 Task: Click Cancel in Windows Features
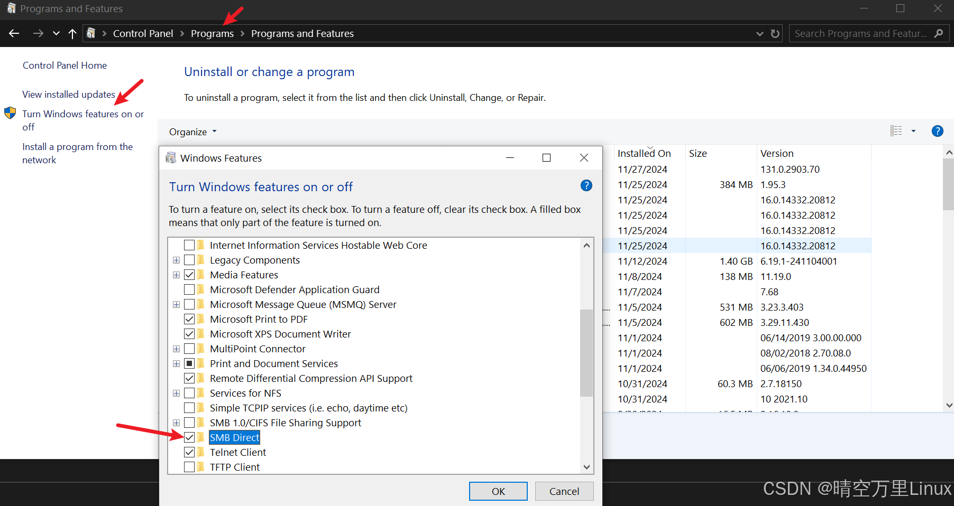click(564, 491)
